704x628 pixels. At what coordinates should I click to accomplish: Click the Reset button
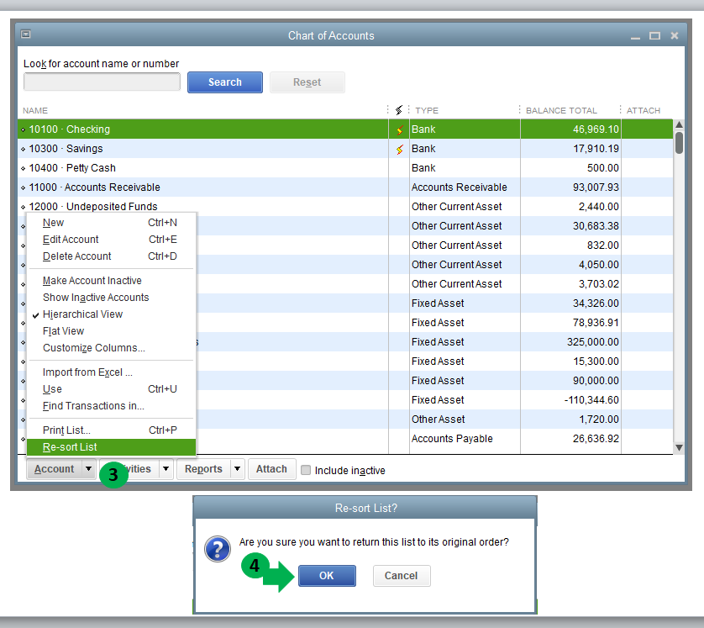point(307,82)
